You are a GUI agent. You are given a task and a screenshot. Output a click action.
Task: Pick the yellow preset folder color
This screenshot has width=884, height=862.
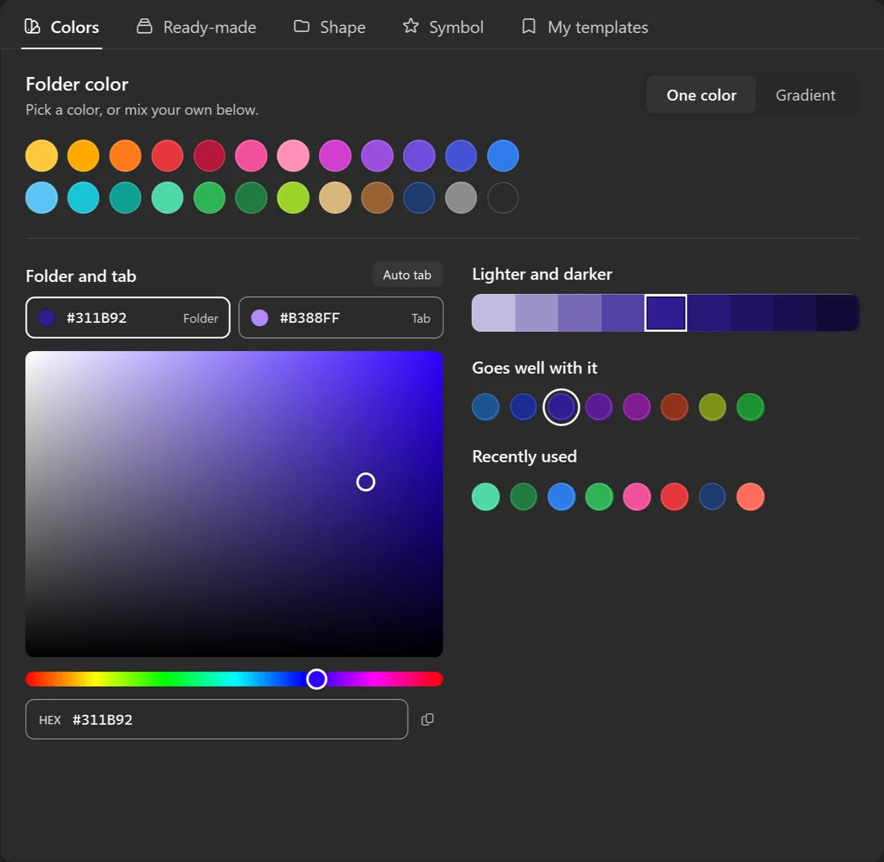(x=42, y=156)
